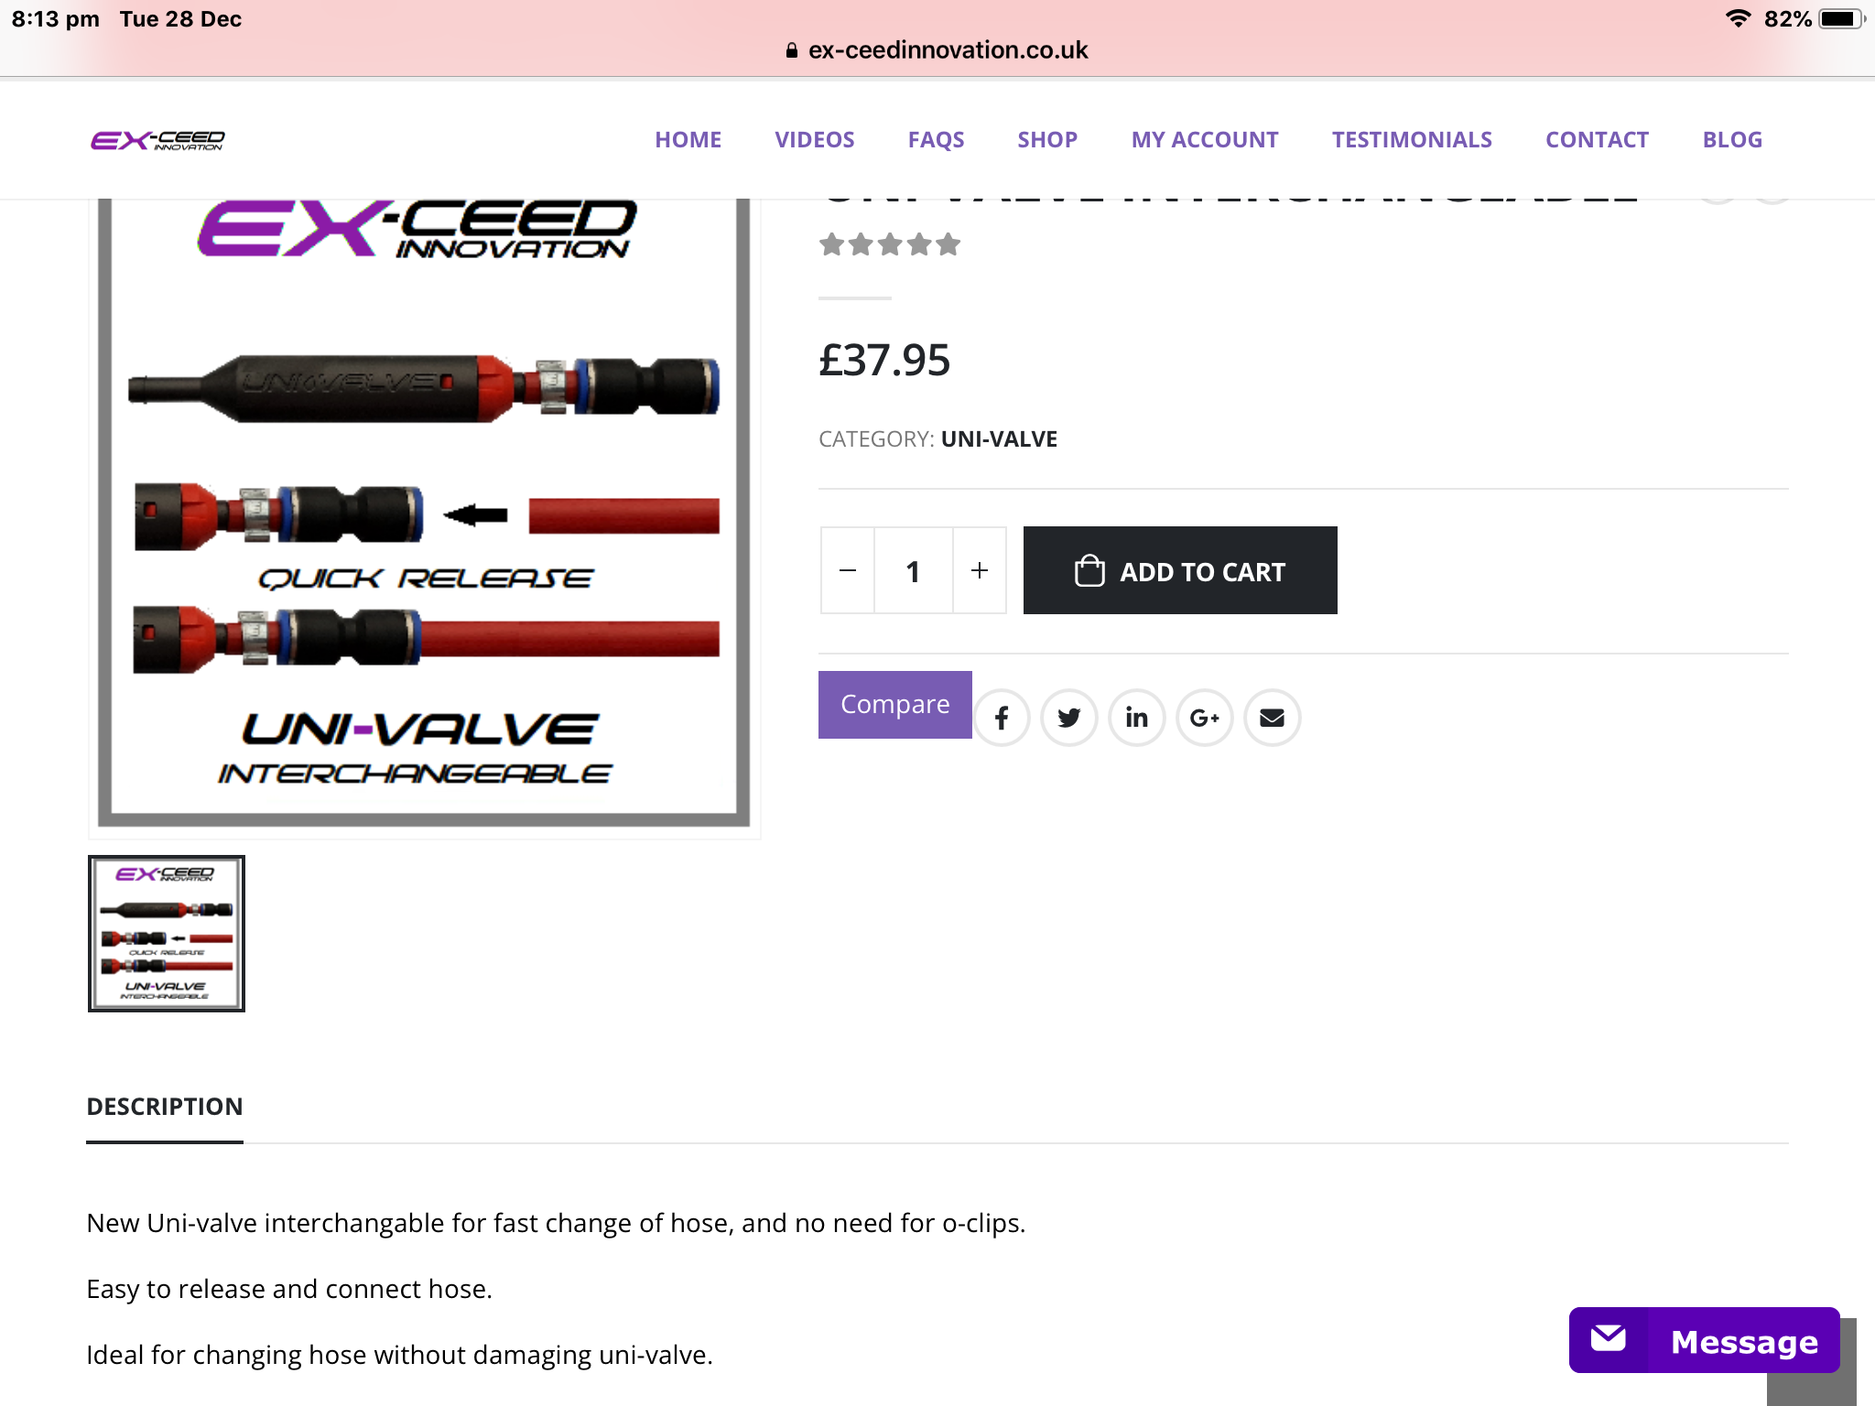Decrease quantity with minus button
Viewport: 1875px width, 1406px height.
click(848, 570)
